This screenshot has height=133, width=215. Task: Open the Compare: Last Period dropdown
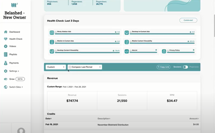[85, 67]
